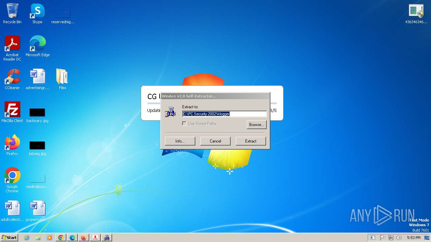Open Windows Explorer from the taskbar
431x242 pixels.
pos(38,238)
